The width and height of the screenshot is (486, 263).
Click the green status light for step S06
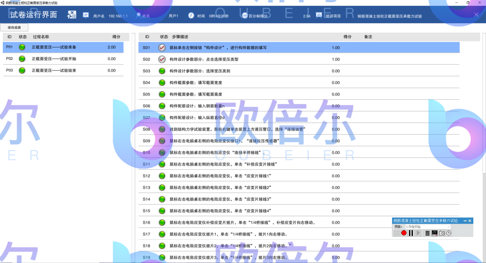coord(162,106)
